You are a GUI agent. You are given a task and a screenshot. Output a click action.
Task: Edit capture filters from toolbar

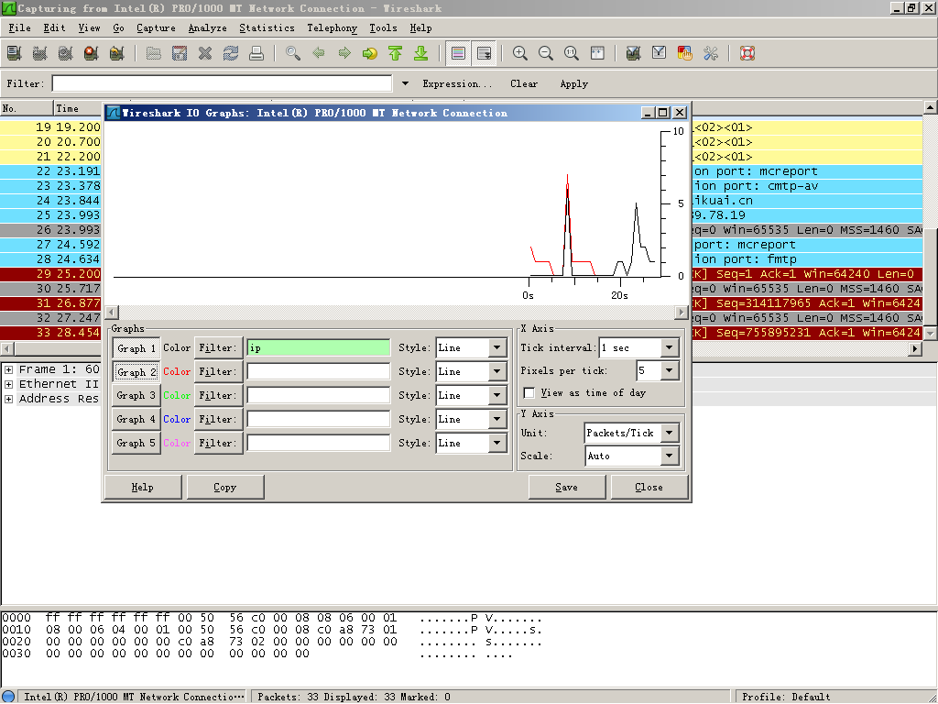[x=634, y=53]
